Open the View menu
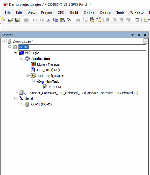The image size is (150, 175). point(32,13)
